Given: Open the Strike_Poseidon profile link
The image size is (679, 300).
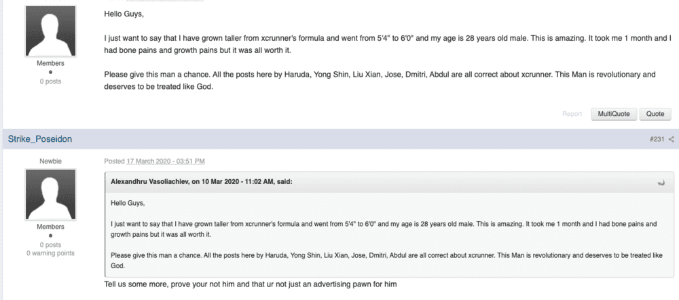Looking at the screenshot, I should click(x=40, y=139).
